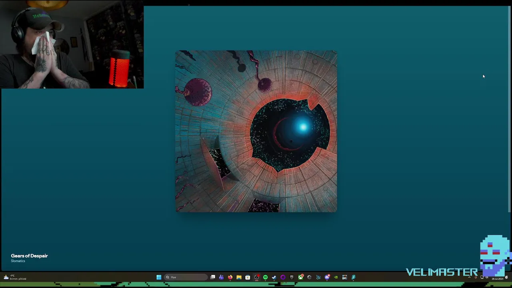Open the Windows Start menu
512x288 pixels.
[x=159, y=277]
